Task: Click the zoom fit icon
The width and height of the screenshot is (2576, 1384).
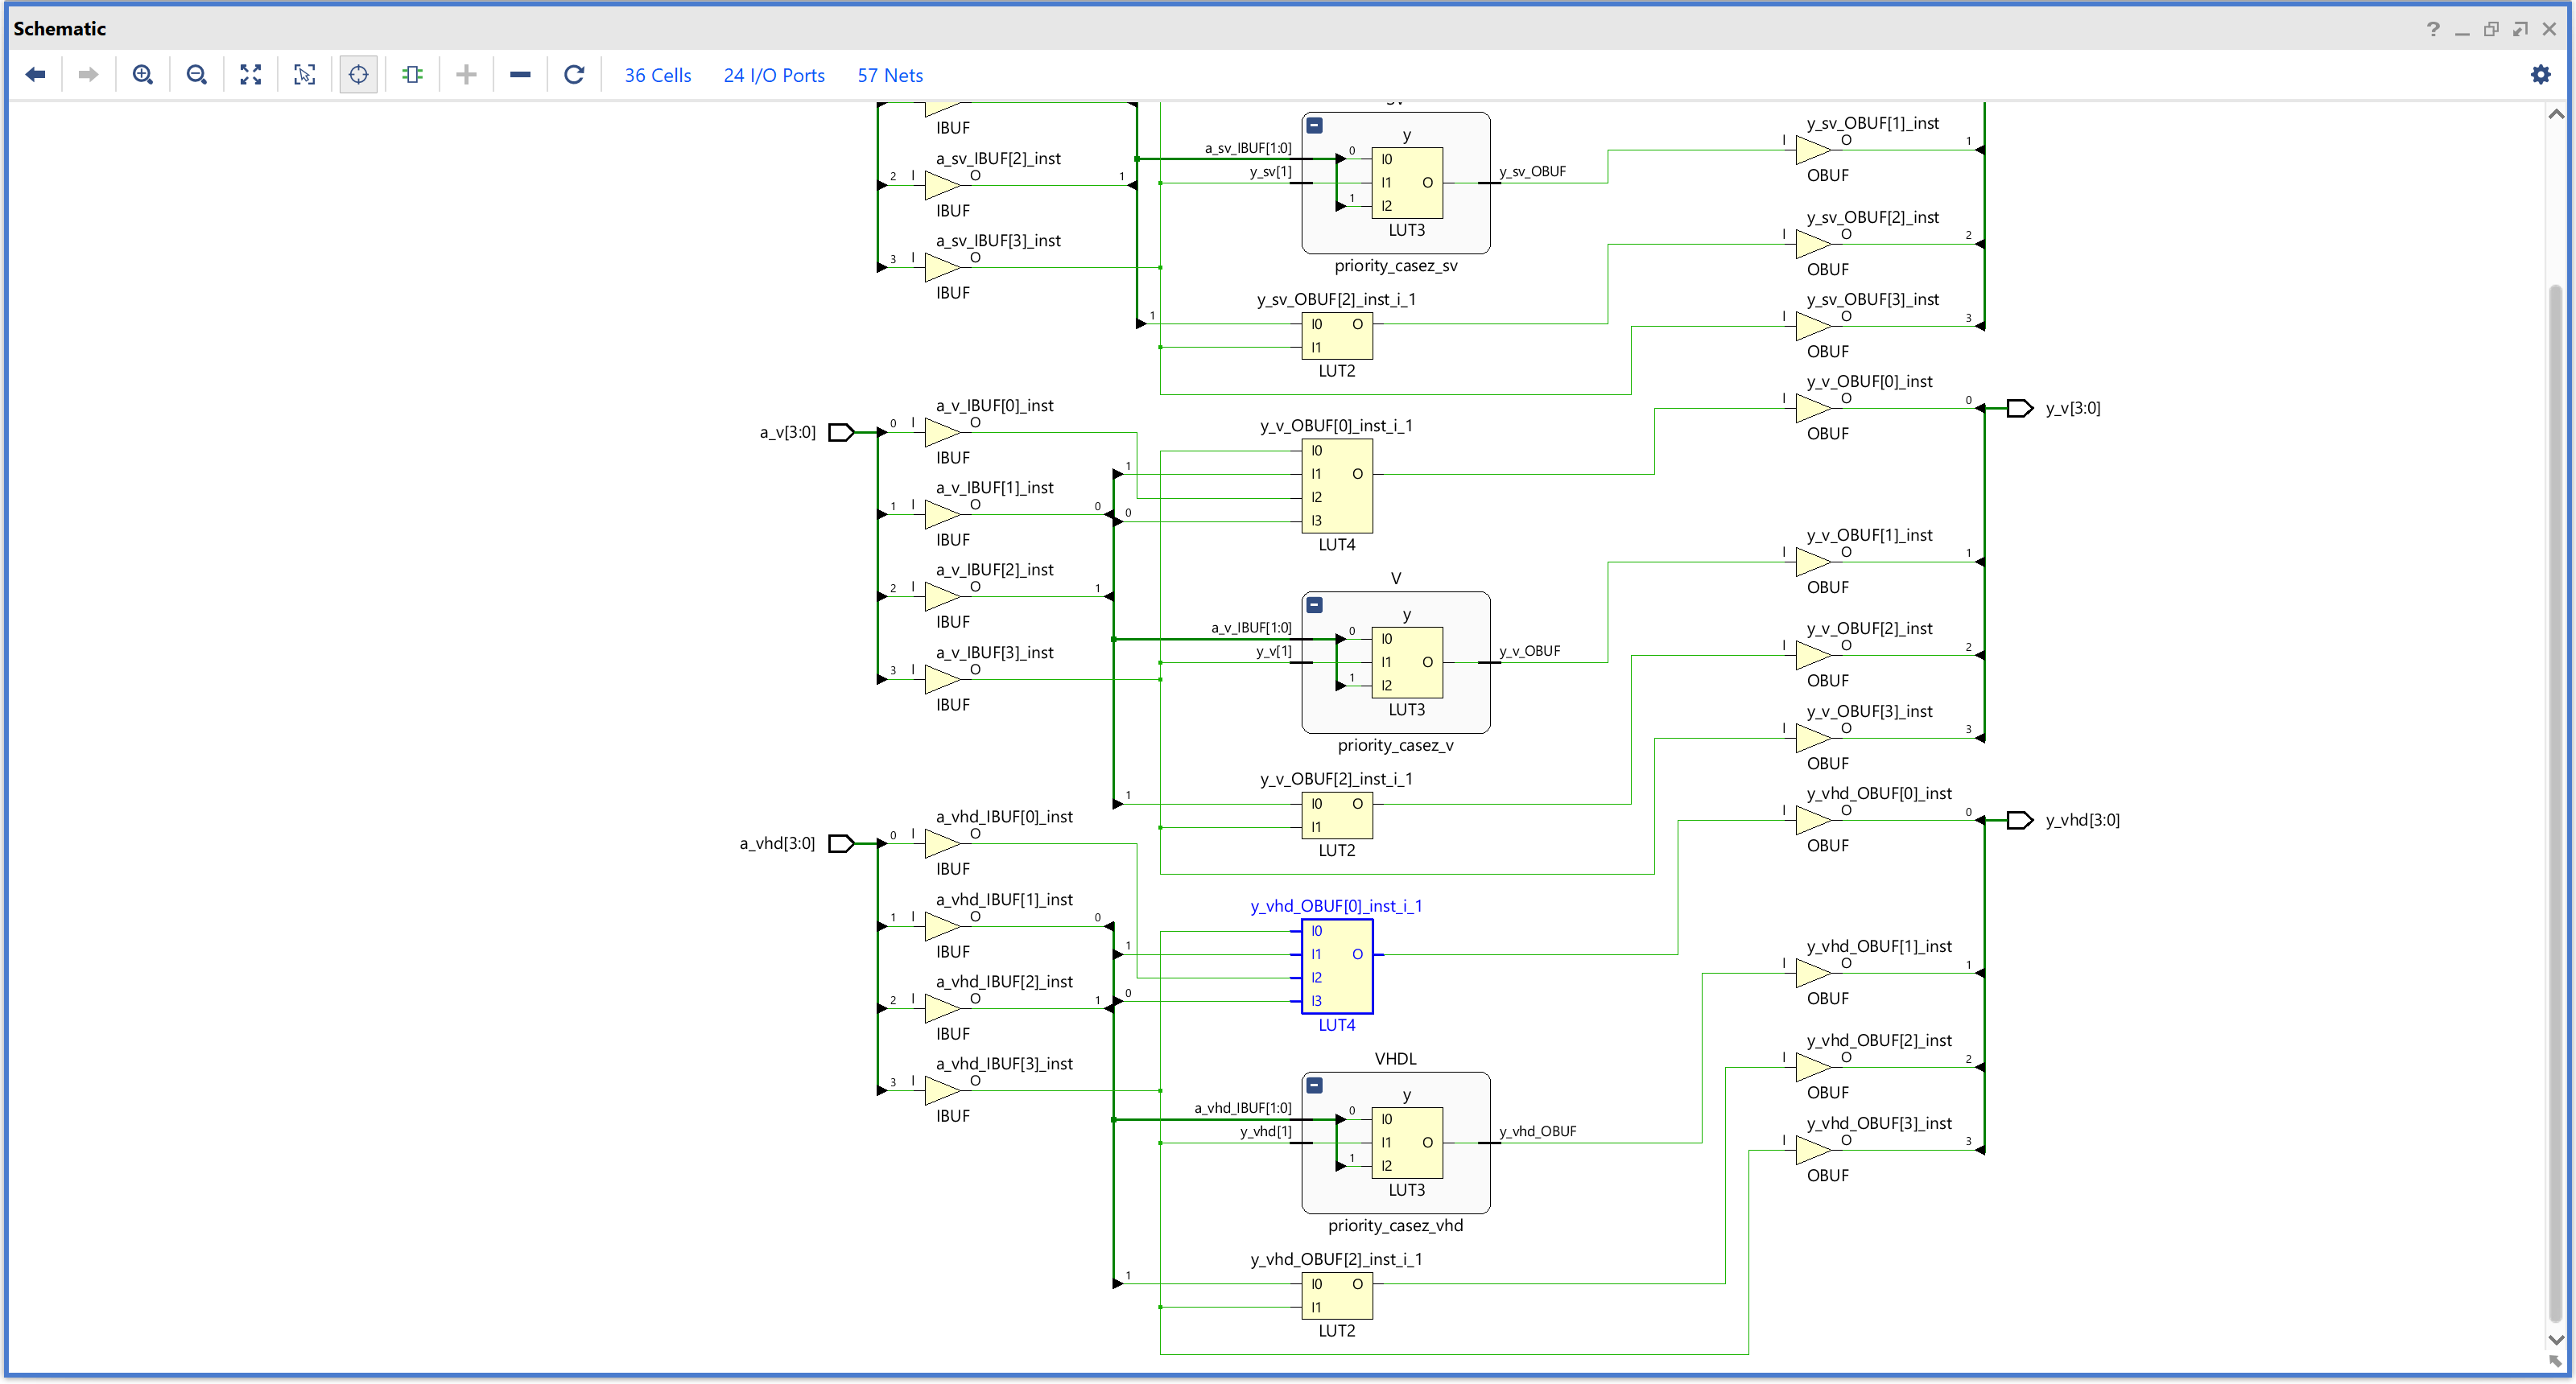Action: [251, 75]
